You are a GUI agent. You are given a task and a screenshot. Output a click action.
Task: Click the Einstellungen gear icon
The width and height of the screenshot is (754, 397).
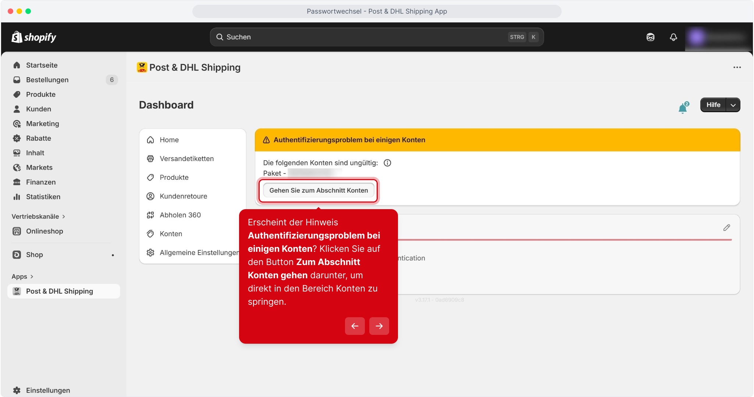click(x=17, y=390)
